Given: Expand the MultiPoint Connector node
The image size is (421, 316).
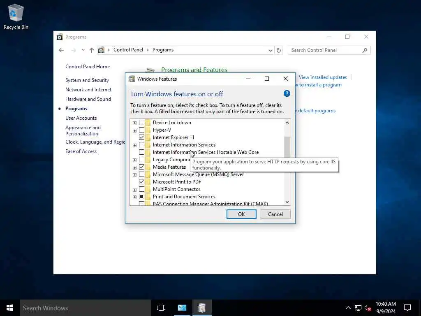Looking at the screenshot, I should [x=134, y=190].
